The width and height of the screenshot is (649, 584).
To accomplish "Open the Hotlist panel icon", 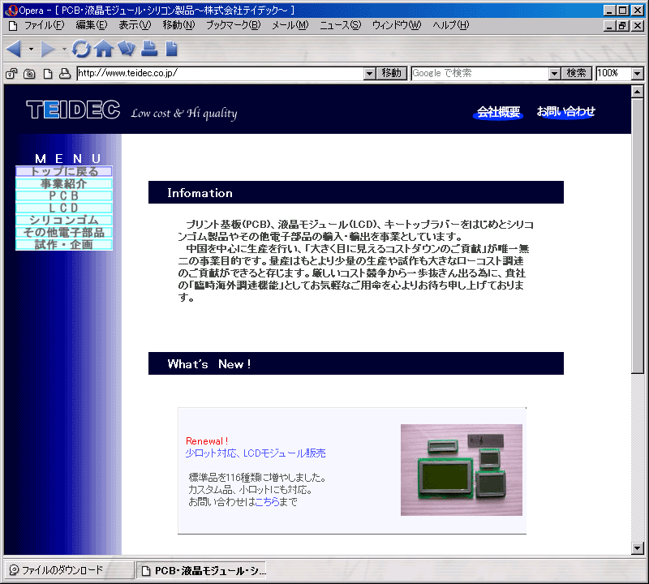I will [x=127, y=49].
